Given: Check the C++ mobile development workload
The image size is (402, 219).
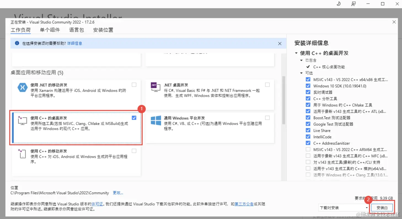Looking at the screenshot, I should coord(134,151).
